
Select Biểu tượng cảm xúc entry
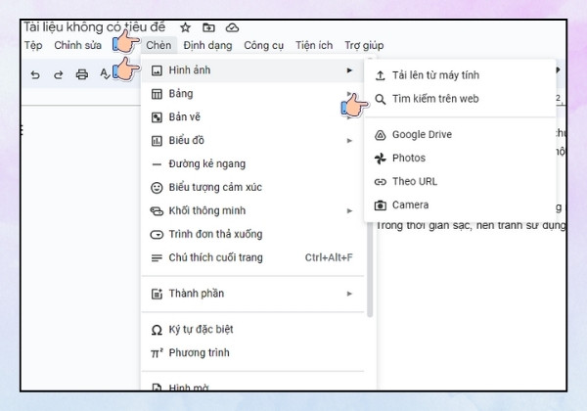(x=252, y=188)
